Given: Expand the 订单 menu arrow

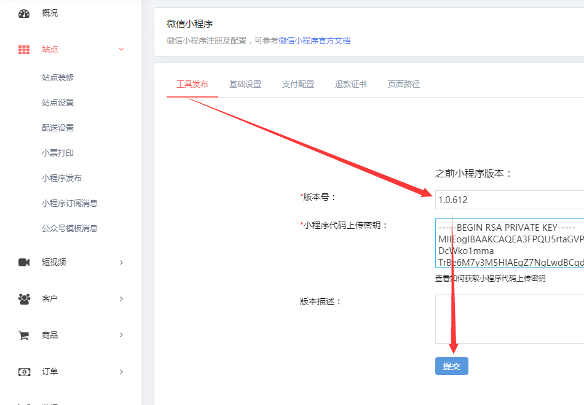Looking at the screenshot, I should (x=122, y=371).
